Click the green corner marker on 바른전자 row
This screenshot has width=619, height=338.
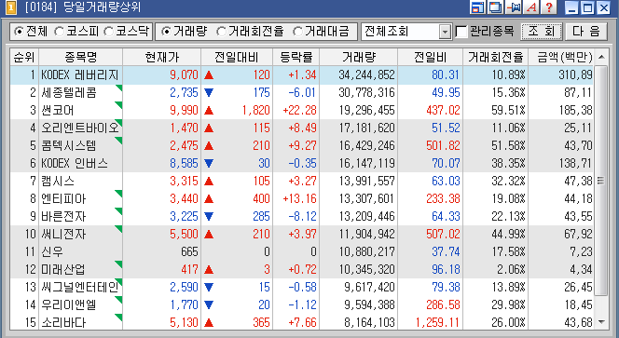coord(118,211)
